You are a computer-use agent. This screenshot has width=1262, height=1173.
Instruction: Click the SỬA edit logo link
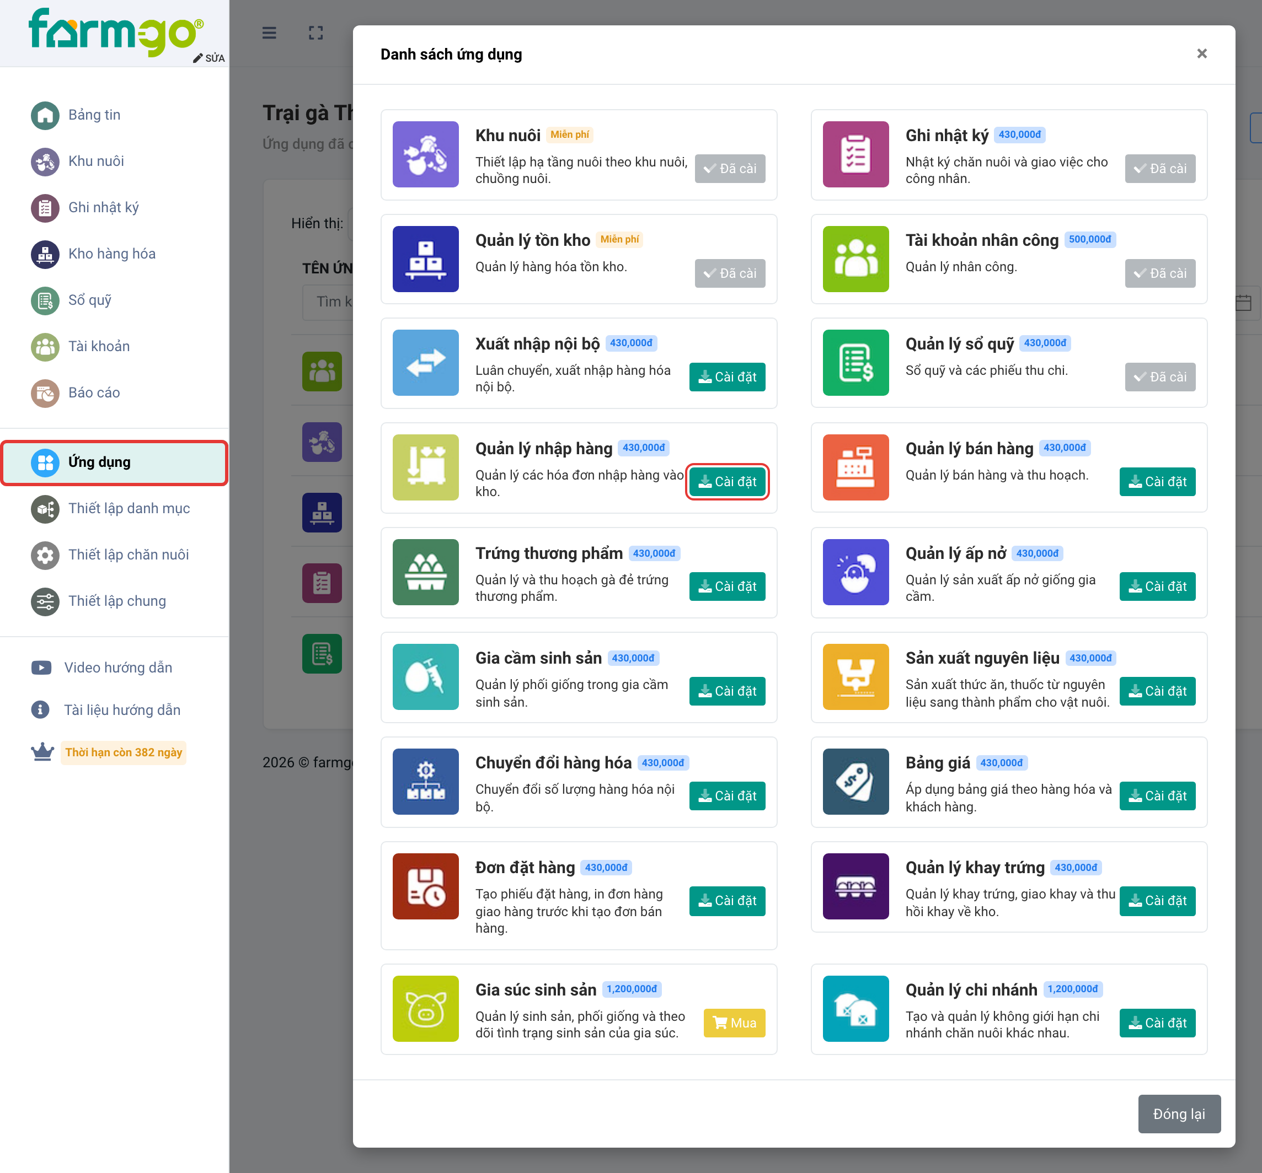pos(209,58)
